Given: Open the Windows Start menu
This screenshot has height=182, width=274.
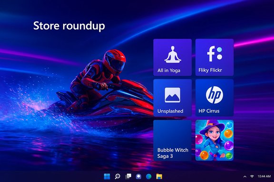Looking at the screenshot, I should 107,176.
